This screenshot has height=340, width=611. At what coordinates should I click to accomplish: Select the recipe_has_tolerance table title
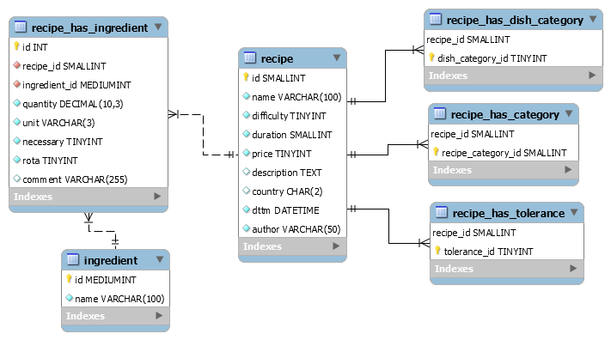509,214
